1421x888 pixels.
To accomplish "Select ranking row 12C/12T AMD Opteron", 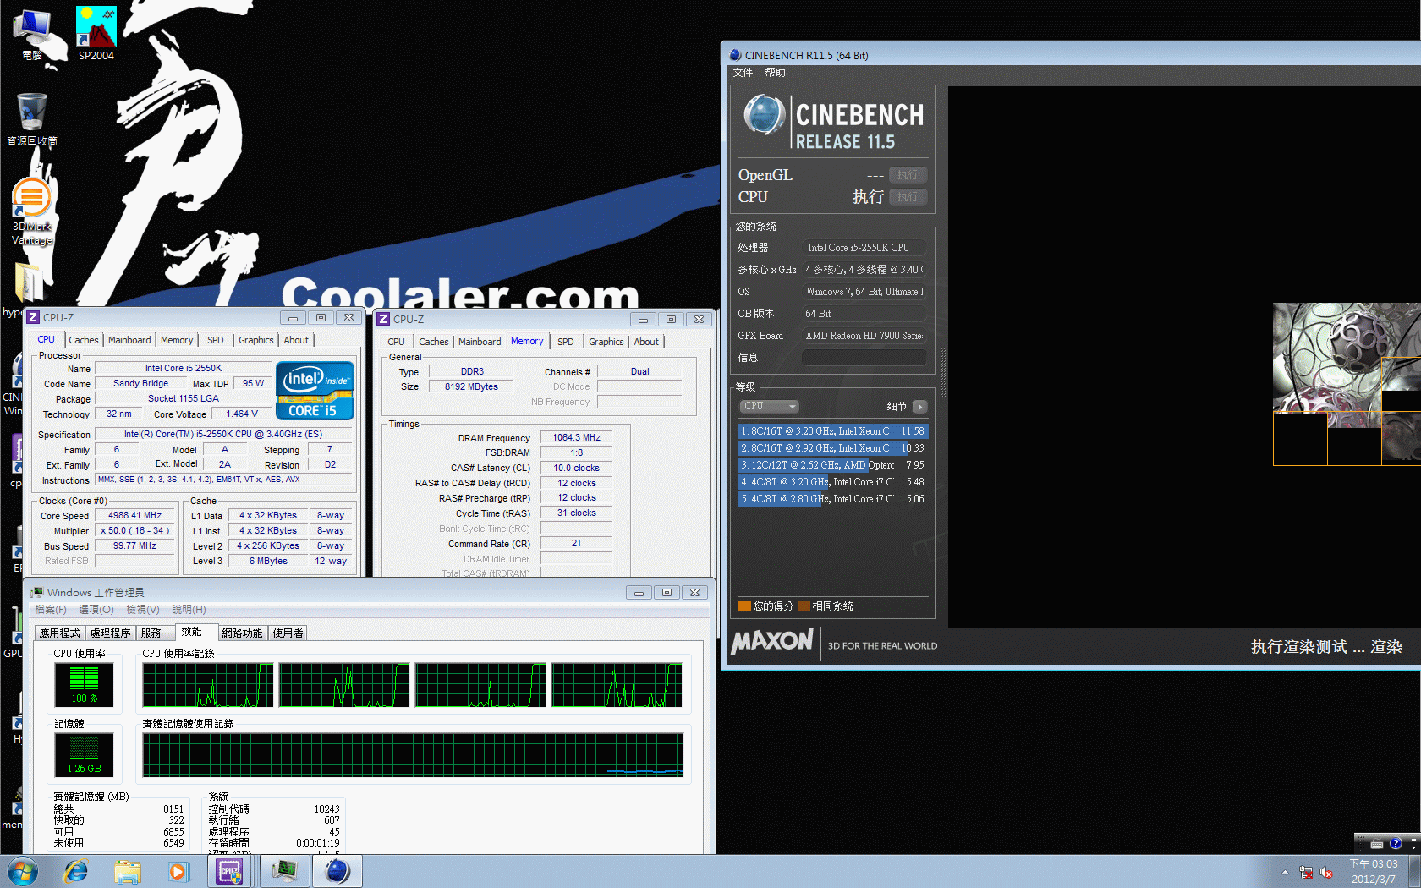I will pos(833,465).
